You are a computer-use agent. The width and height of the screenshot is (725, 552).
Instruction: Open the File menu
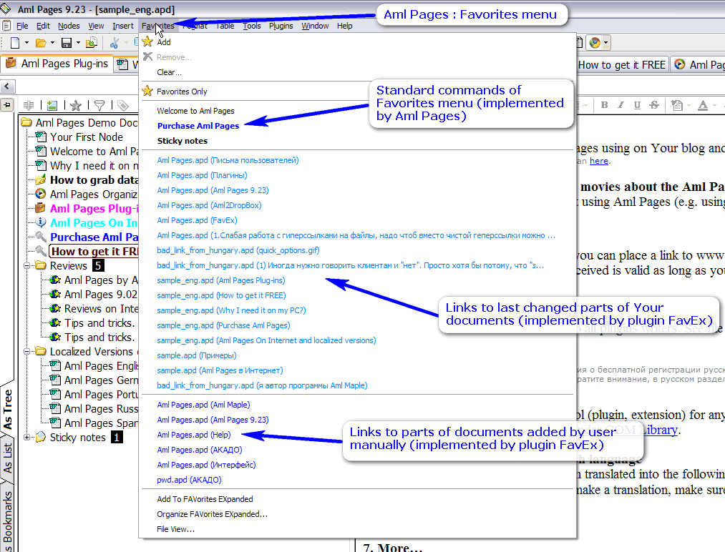tap(22, 26)
